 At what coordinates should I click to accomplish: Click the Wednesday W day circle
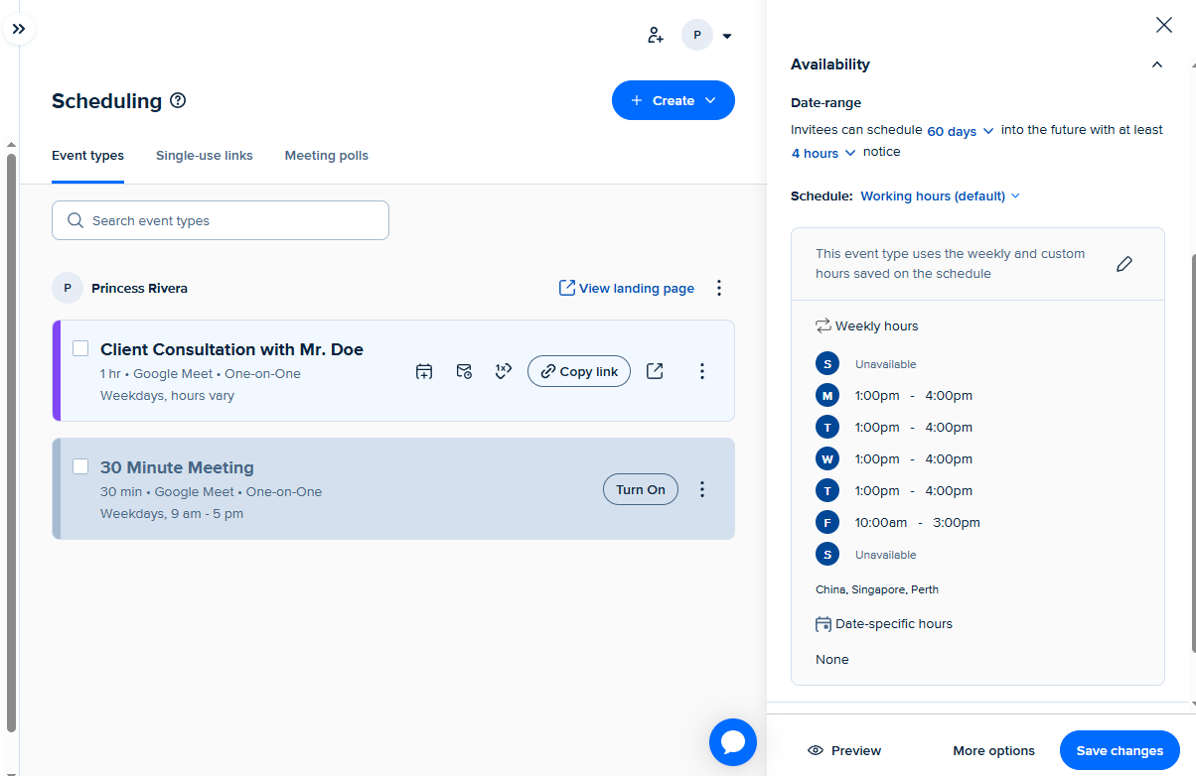click(x=827, y=458)
